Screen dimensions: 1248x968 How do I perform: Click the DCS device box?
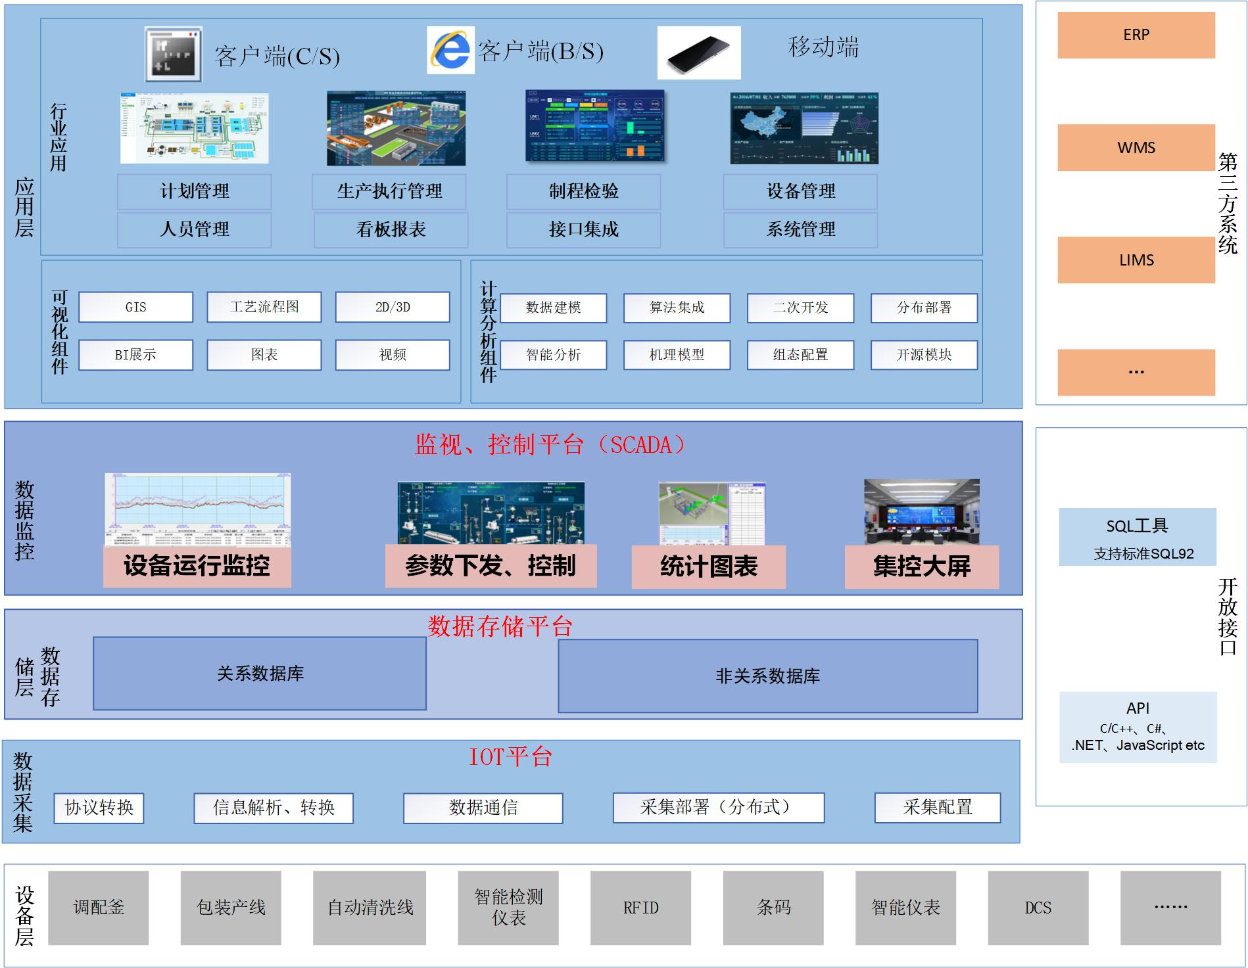pyautogui.click(x=1038, y=908)
